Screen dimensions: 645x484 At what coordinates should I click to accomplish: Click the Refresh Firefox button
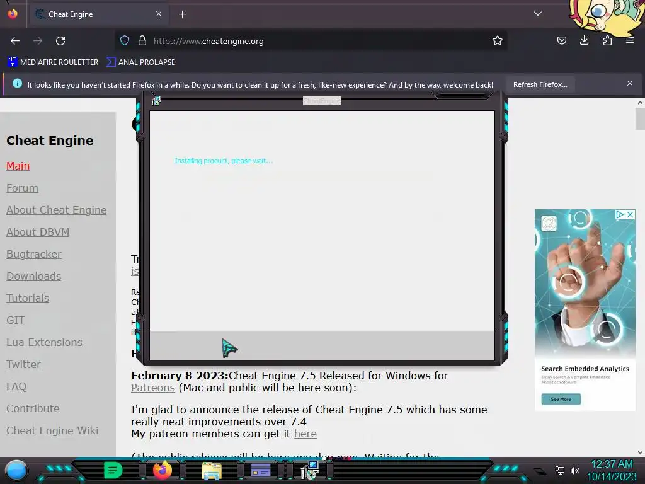click(540, 84)
